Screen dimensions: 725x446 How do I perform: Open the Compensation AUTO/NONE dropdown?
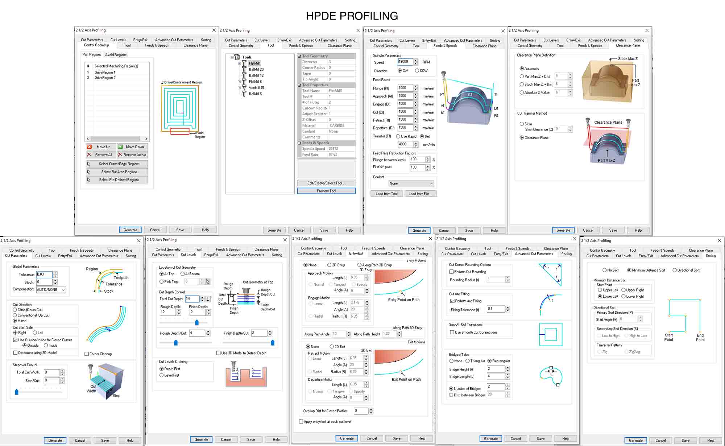(x=51, y=290)
